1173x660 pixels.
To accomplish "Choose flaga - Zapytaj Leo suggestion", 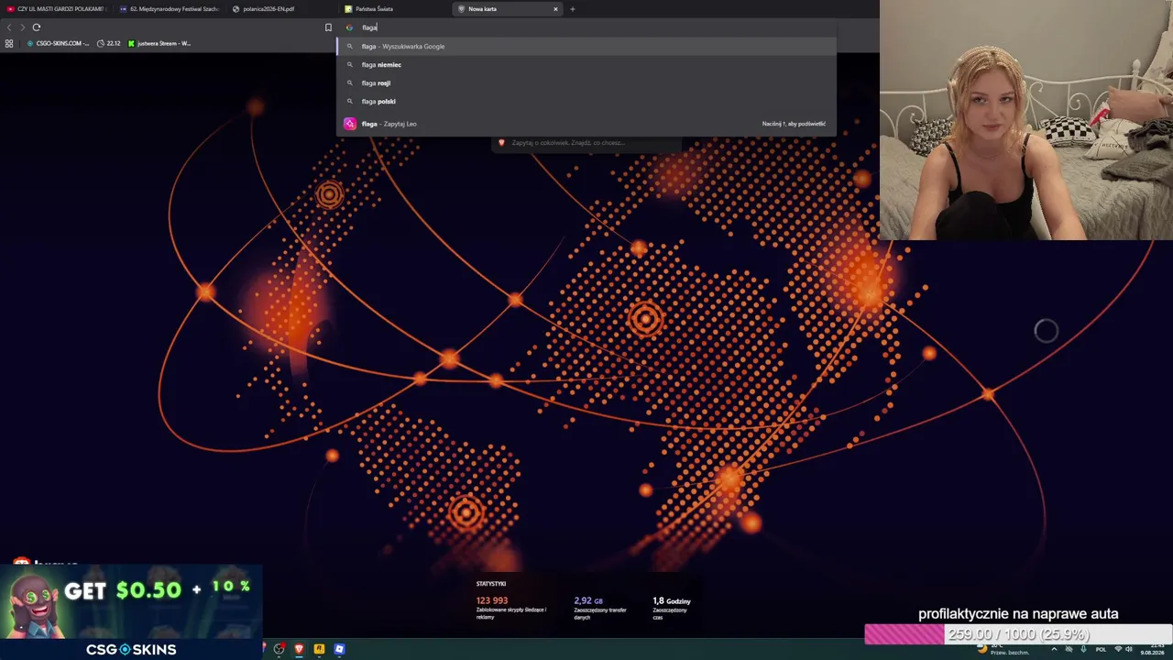I will click(x=586, y=124).
